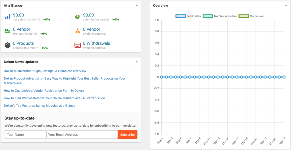Open $0.00 commission earned link
This screenshot has height=150, width=291.
coord(88,15)
